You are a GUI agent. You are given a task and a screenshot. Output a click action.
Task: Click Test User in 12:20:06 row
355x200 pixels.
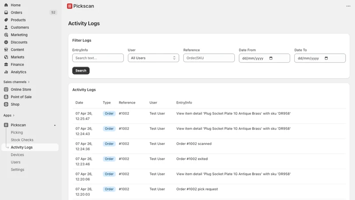coord(157,174)
